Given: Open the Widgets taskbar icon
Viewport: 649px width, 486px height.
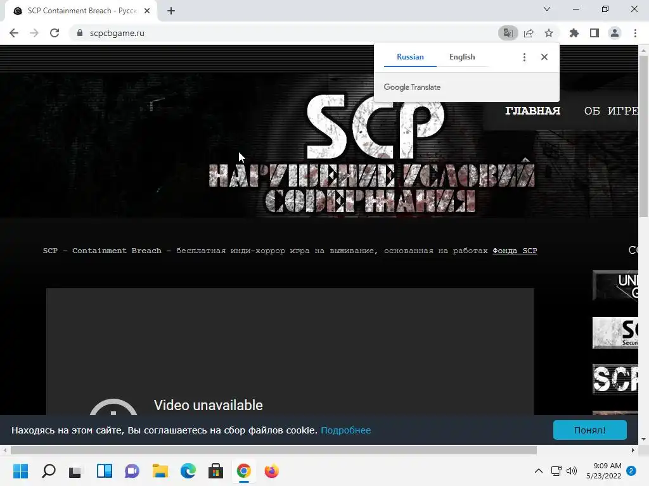Looking at the screenshot, I should 105,471.
